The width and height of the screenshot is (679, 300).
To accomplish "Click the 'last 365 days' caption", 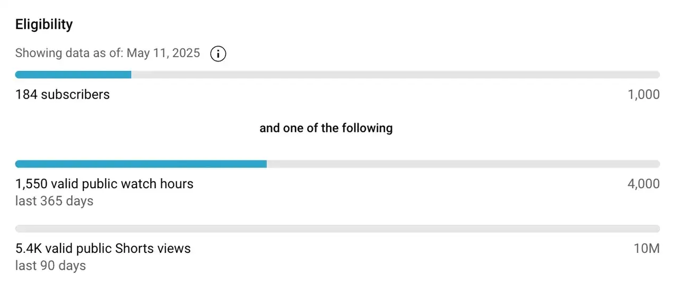I will pos(54,201).
